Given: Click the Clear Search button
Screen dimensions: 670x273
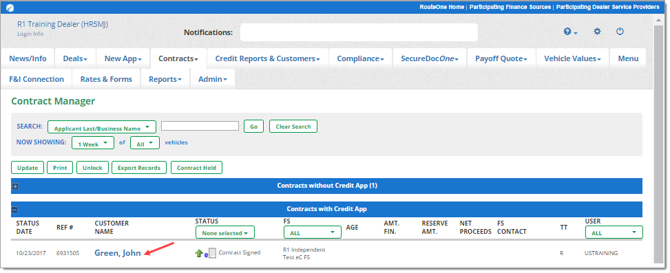Looking at the screenshot, I should point(293,127).
